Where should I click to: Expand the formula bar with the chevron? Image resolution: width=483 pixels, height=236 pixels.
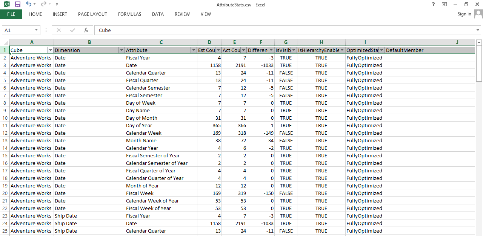478,30
